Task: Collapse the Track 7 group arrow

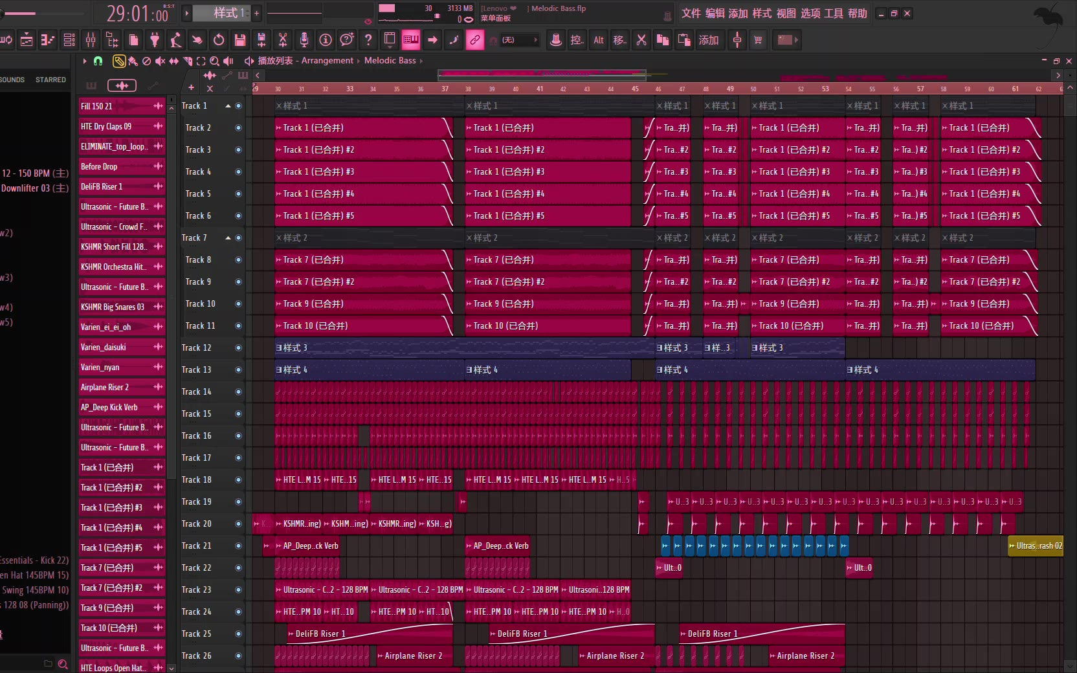Action: point(228,238)
